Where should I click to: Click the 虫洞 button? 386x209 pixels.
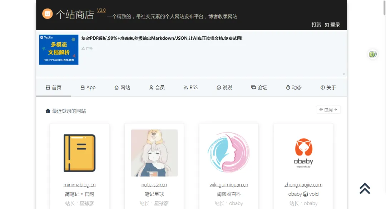coord(328,109)
